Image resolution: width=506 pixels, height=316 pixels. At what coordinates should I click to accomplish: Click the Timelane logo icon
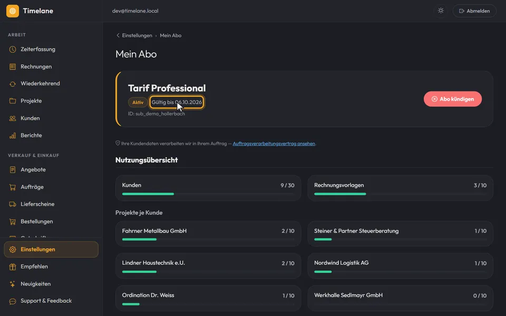[x=13, y=11]
